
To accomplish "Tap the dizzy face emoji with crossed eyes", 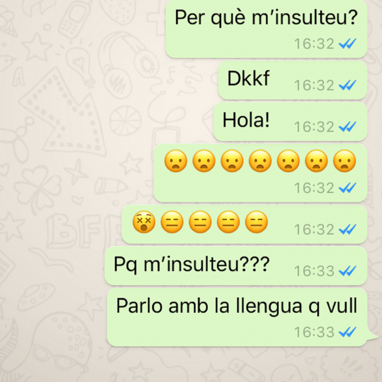I will point(144,222).
